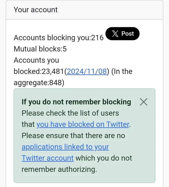169x187 pixels.
Task: Click the 'remember authorizing.' closing text
Action: pyautogui.click(x=59, y=169)
